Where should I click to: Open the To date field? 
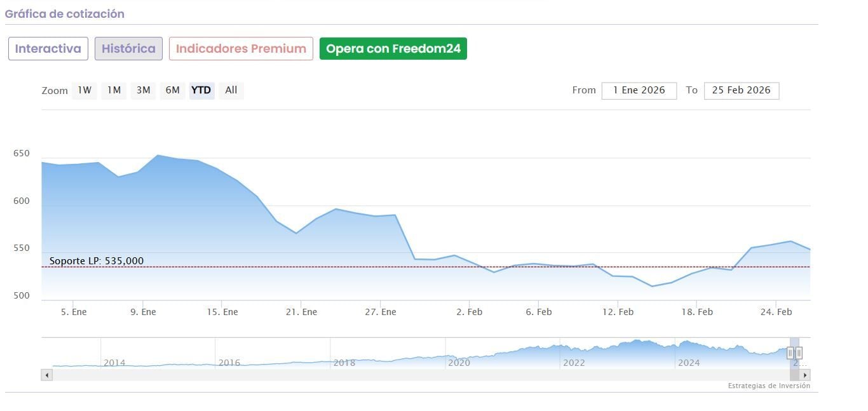741,90
